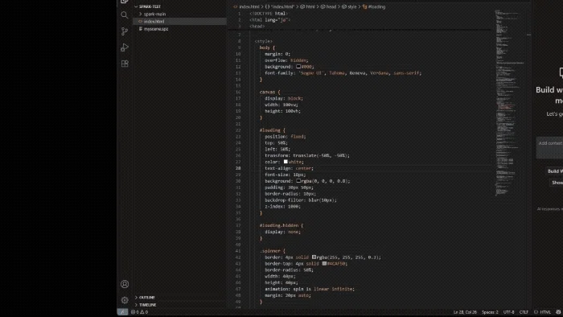Click HTML file icon in breadcrumb
The image size is (563, 317).
click(x=235, y=6)
